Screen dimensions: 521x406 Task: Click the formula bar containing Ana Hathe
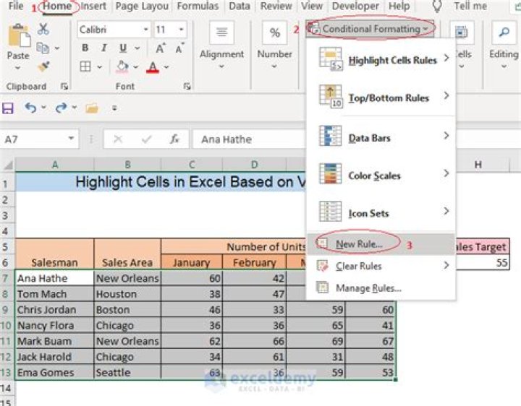248,139
